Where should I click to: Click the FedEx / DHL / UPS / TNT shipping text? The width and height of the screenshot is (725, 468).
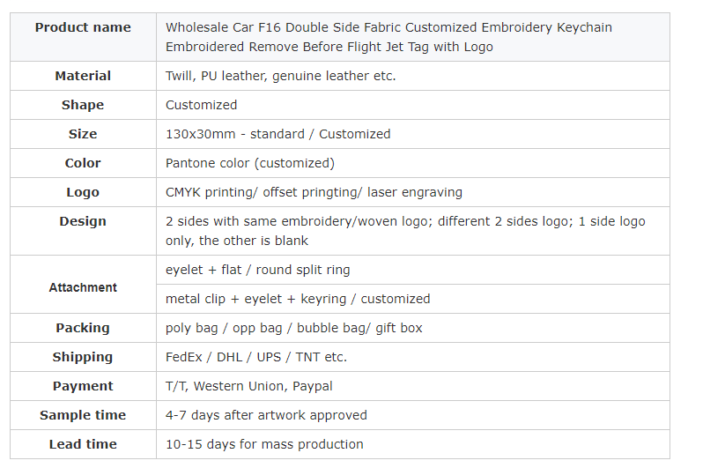[256, 357]
